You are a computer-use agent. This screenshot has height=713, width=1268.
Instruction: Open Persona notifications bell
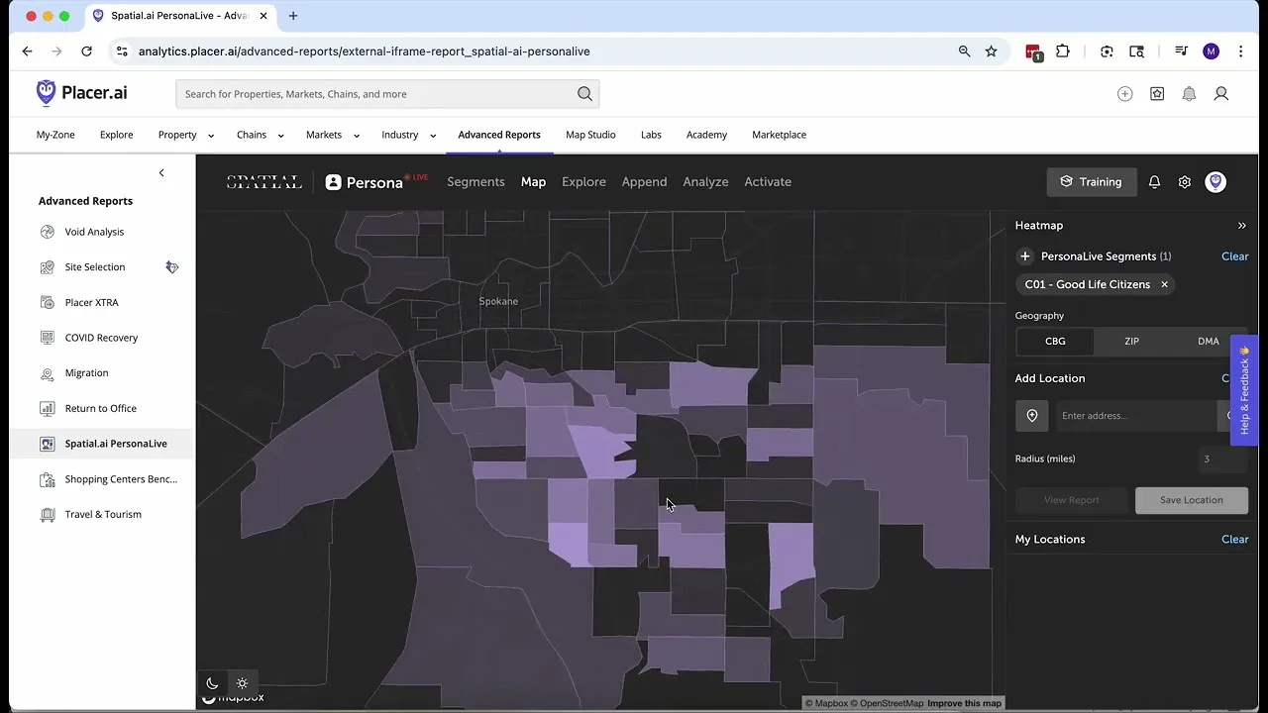[1154, 182]
